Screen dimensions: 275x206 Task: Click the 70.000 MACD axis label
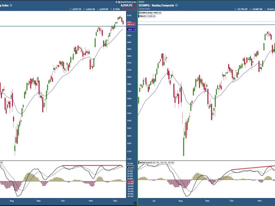[x=130, y=164]
